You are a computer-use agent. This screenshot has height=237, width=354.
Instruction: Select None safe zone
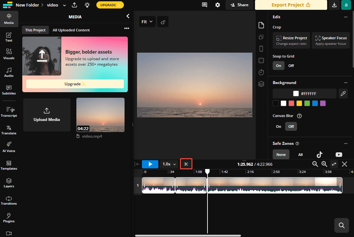(x=281, y=155)
